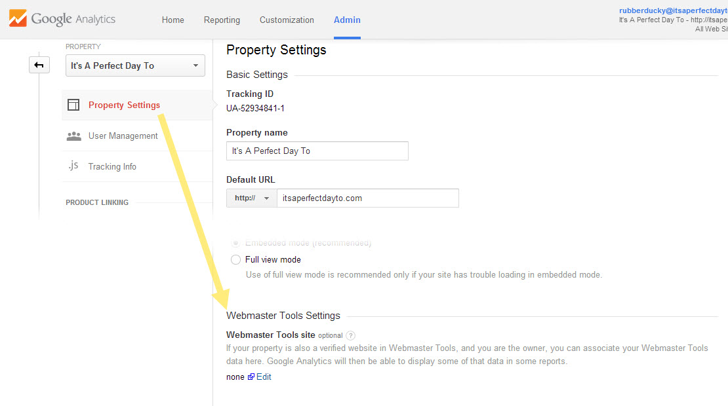Click the Webmaster Tools Settings heading

[283, 316]
